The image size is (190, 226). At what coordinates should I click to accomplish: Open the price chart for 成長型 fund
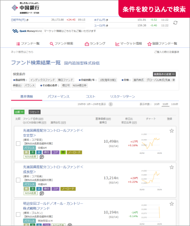pos(151,180)
